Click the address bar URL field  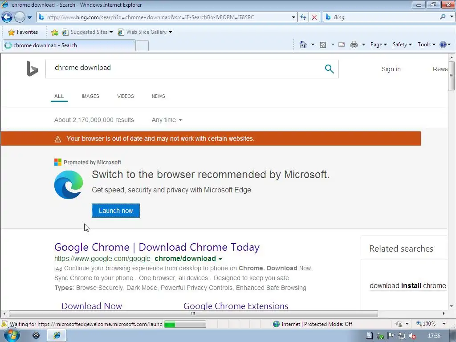164,17
